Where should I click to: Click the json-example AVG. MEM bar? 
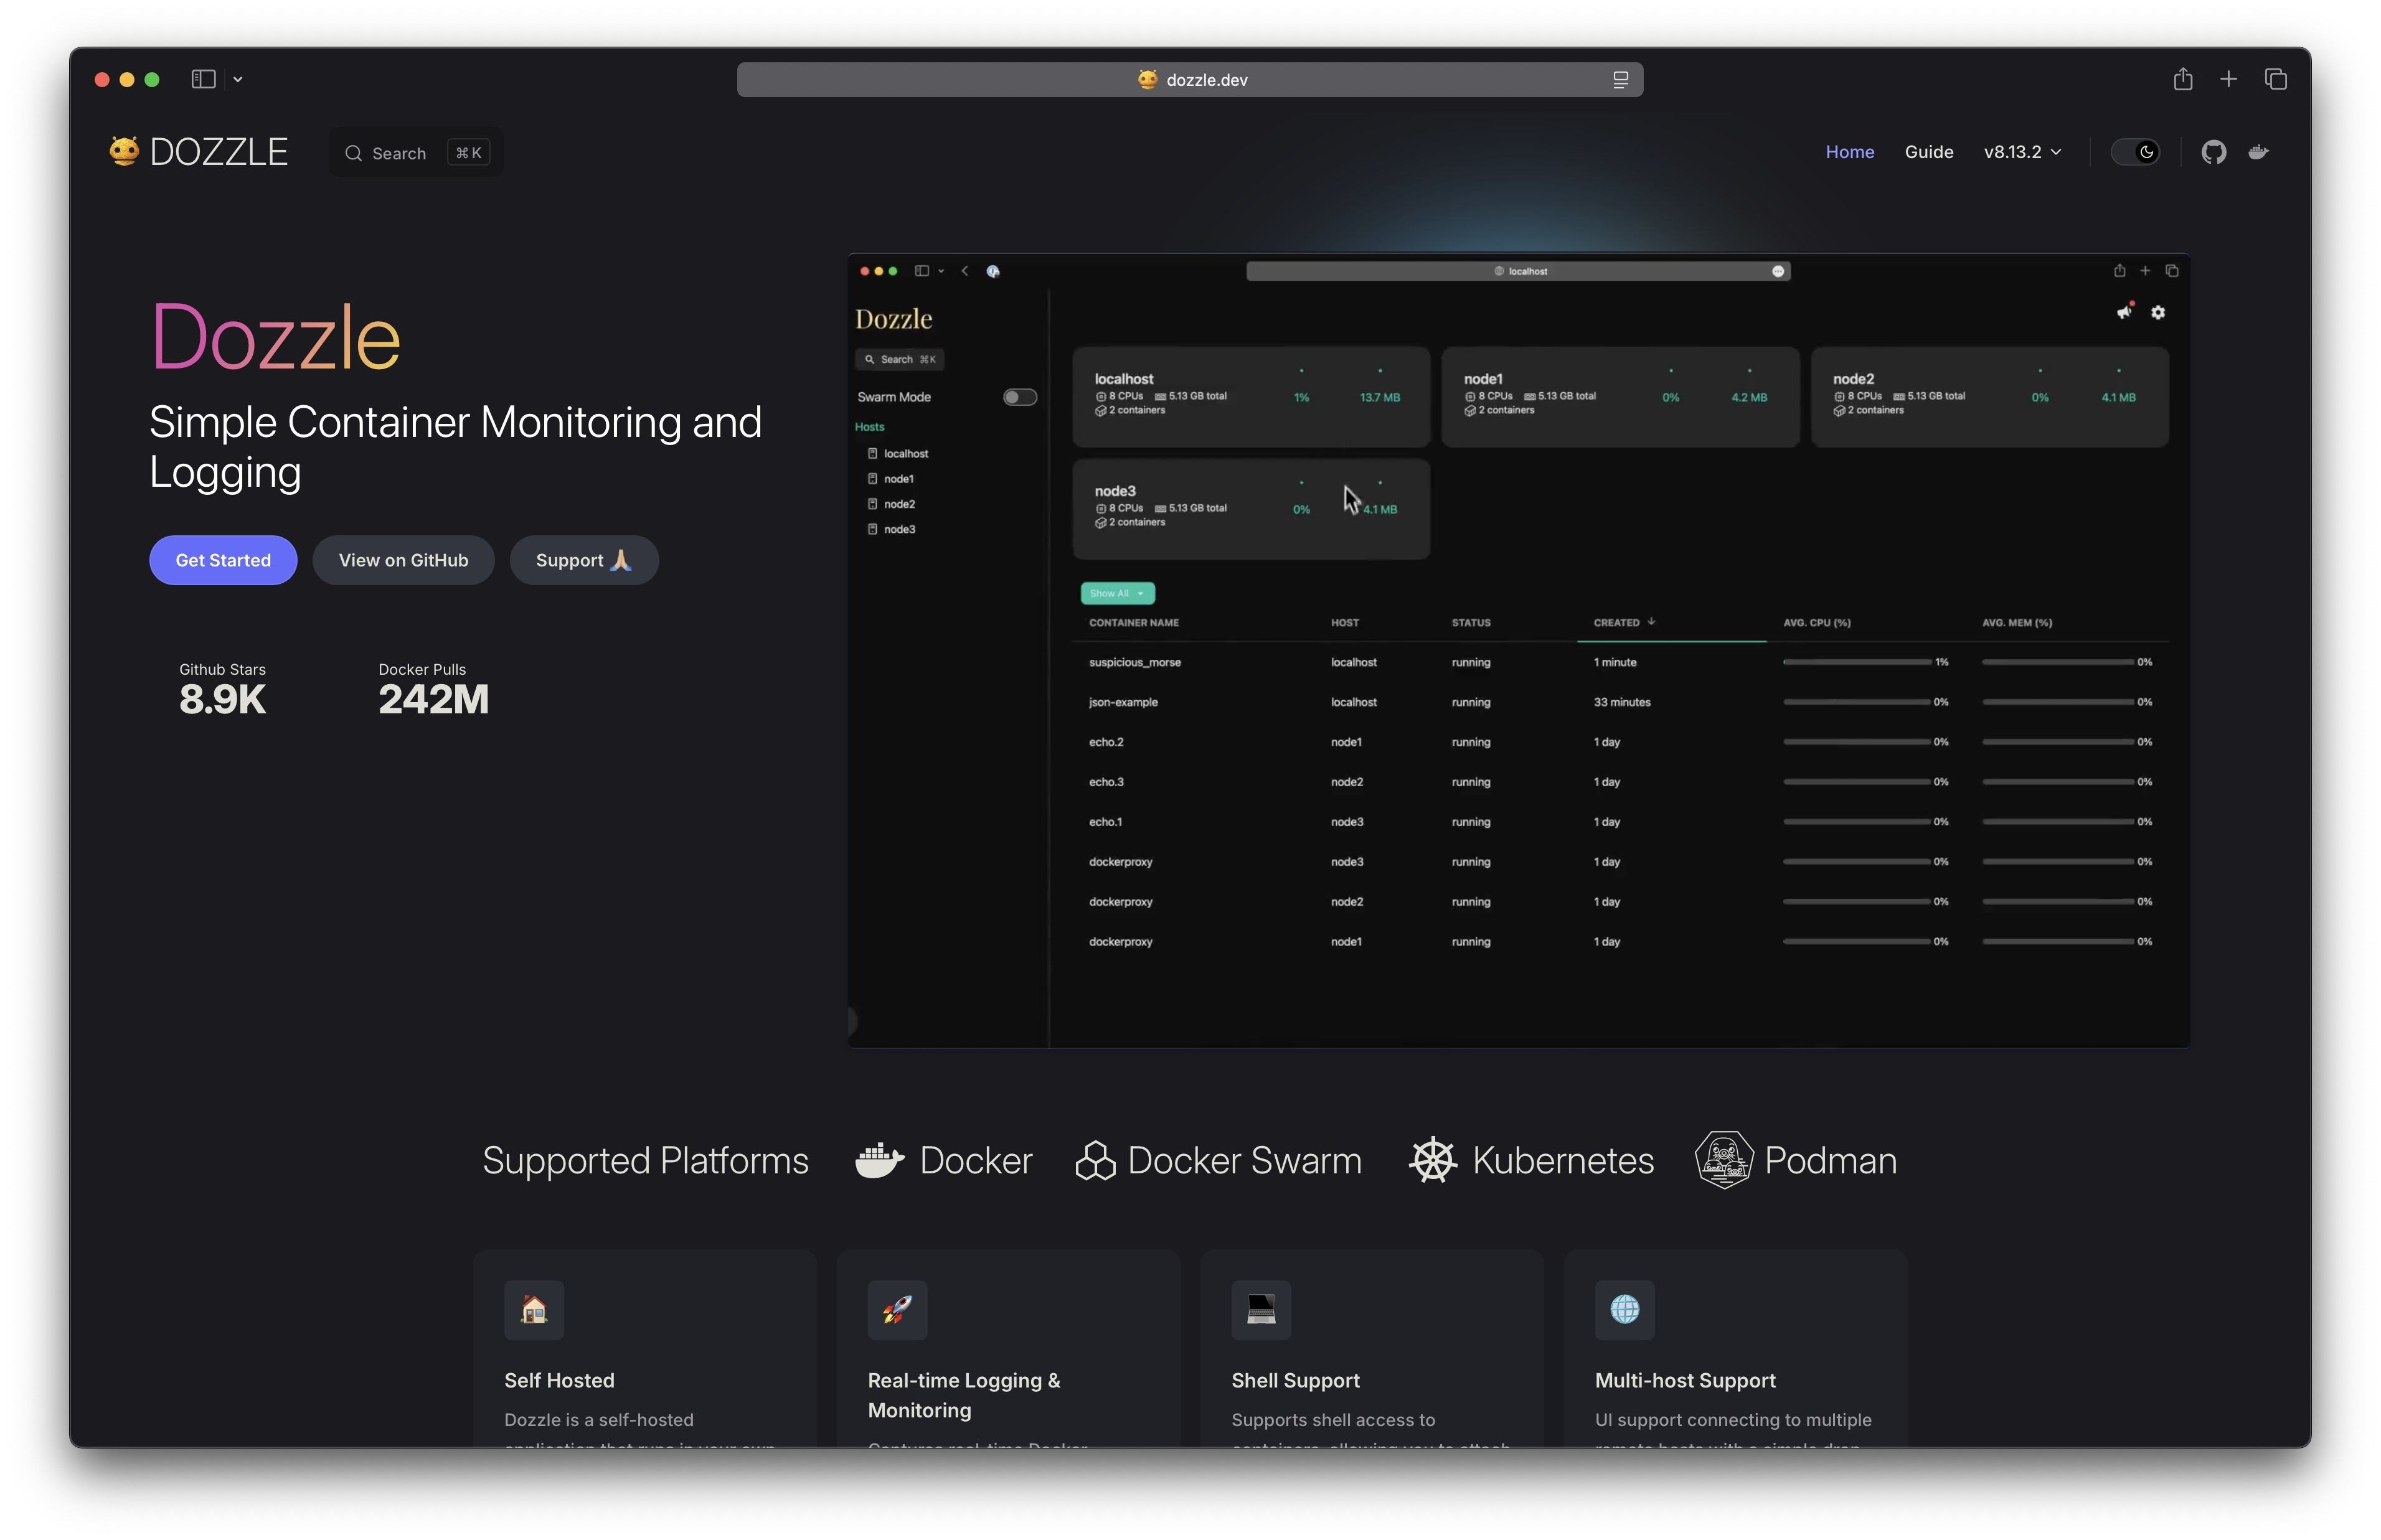tap(2057, 702)
